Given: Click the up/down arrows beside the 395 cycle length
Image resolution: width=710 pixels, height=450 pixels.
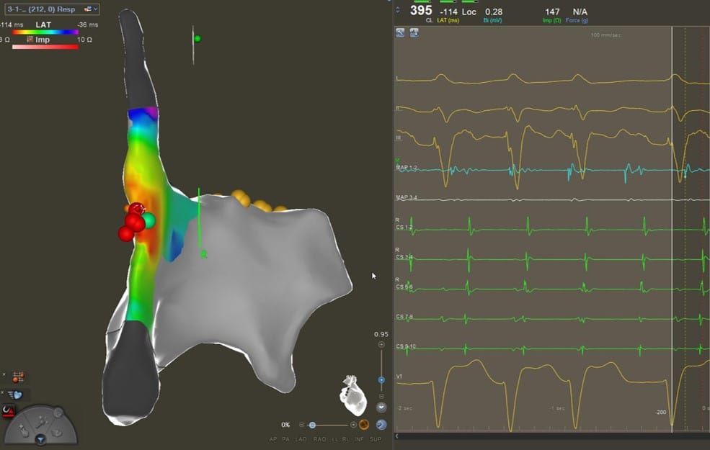Looking at the screenshot, I should coord(398,9).
